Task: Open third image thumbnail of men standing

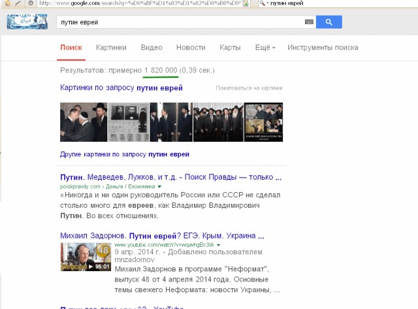Action: tap(171, 122)
